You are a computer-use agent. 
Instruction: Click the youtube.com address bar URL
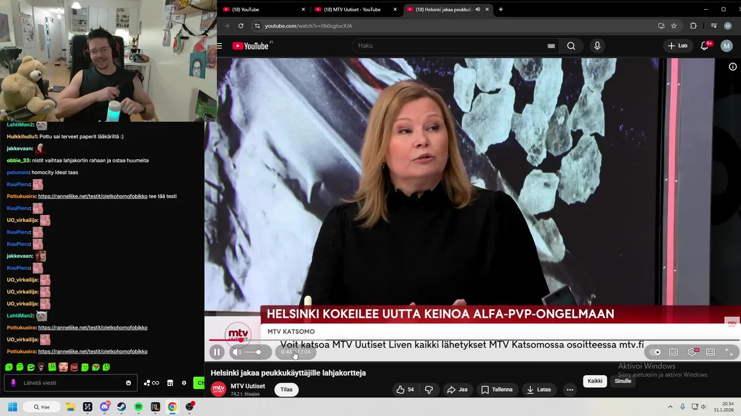point(309,26)
